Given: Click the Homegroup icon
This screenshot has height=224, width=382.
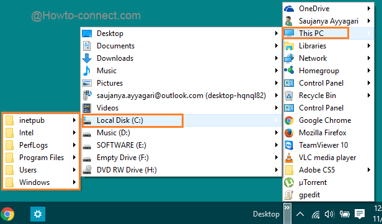Looking at the screenshot, I should [x=289, y=71].
